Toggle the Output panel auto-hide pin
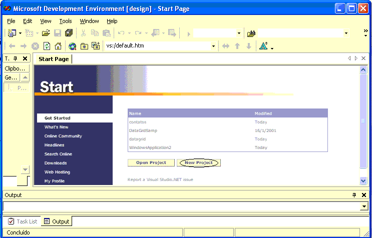372x238 pixels. [x=354, y=195]
